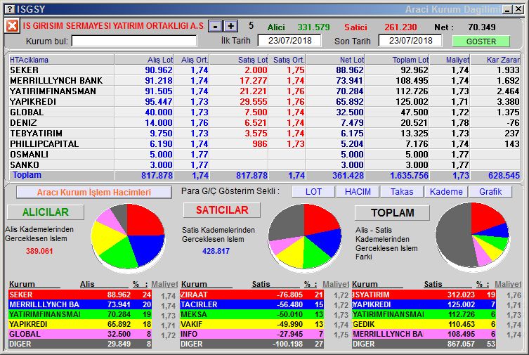This screenshot has width=529, height=355.
Task: Click gray DIGER 867.057 entry in total list
Action: (x=424, y=344)
